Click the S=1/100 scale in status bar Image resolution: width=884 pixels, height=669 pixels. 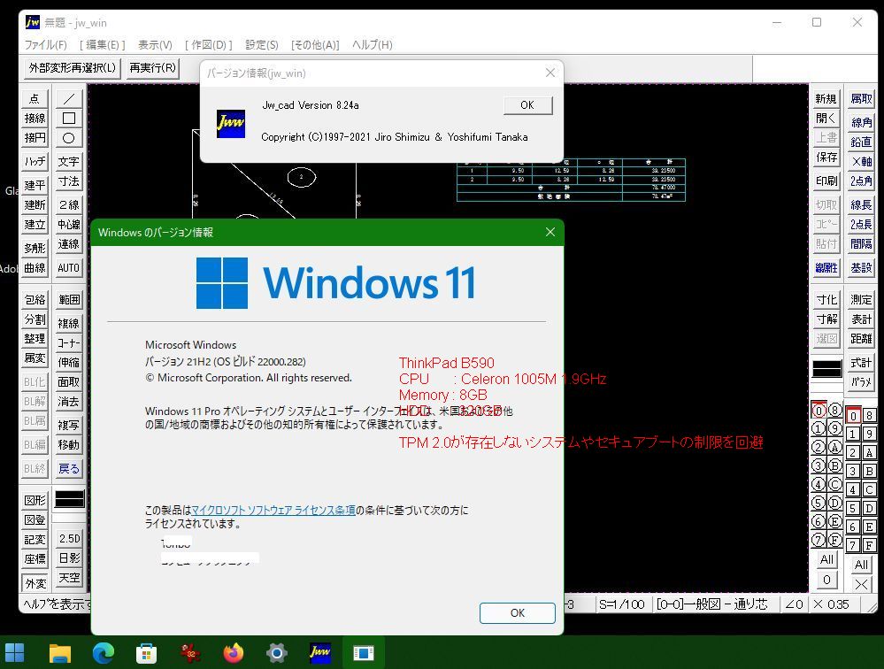click(x=622, y=604)
